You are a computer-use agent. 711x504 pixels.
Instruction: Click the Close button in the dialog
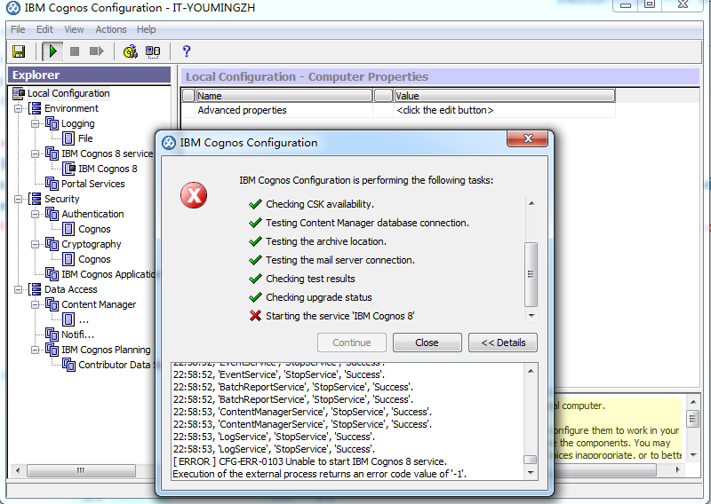point(427,343)
